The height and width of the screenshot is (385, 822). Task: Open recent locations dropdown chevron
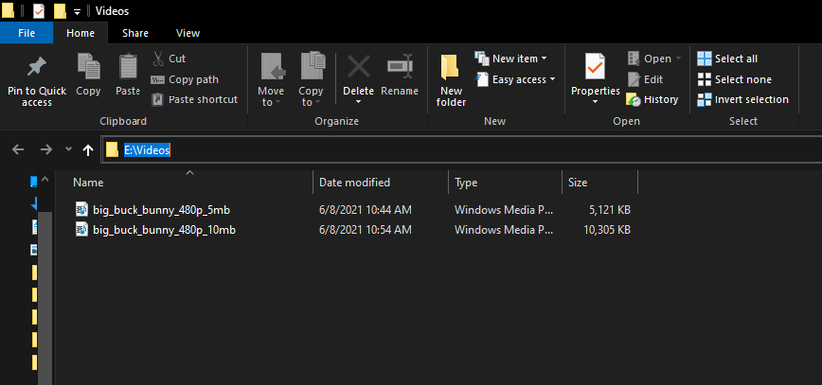pyautogui.click(x=68, y=149)
